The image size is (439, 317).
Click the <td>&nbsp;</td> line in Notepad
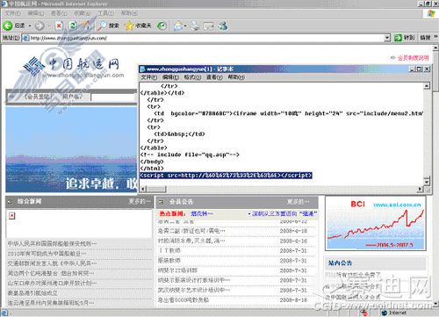point(180,134)
